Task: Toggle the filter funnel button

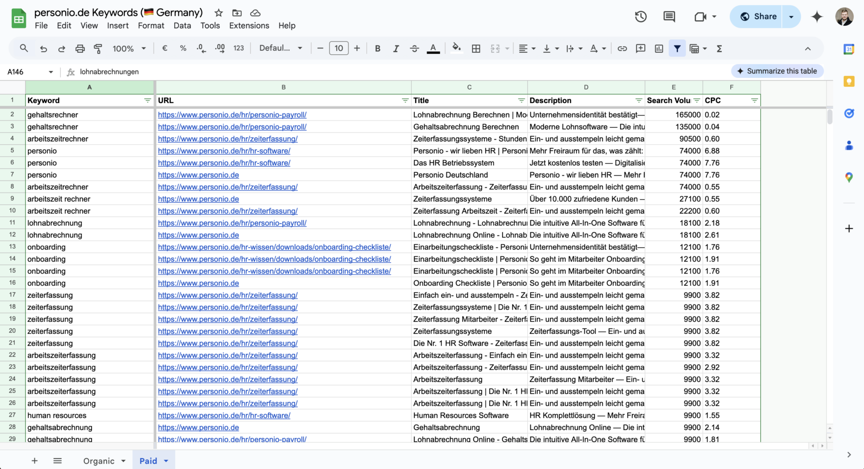Action: [x=677, y=48]
